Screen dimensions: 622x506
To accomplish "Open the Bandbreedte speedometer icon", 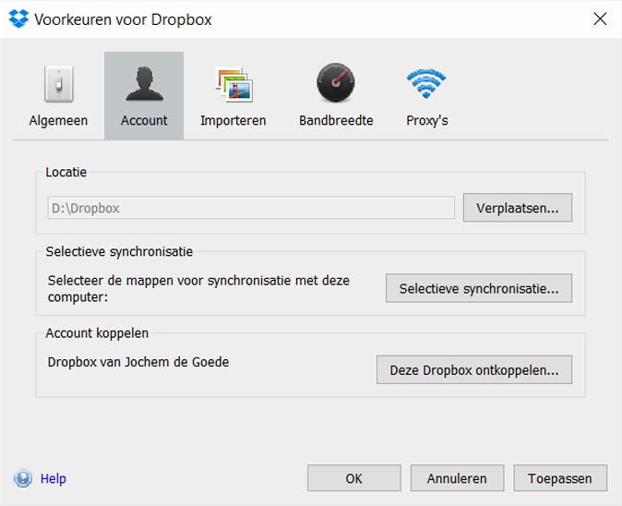I will [x=336, y=82].
